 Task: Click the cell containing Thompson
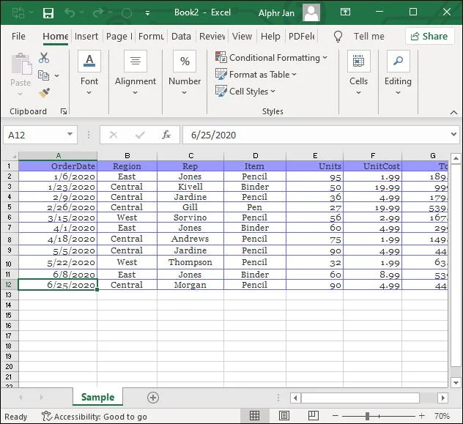tap(190, 262)
